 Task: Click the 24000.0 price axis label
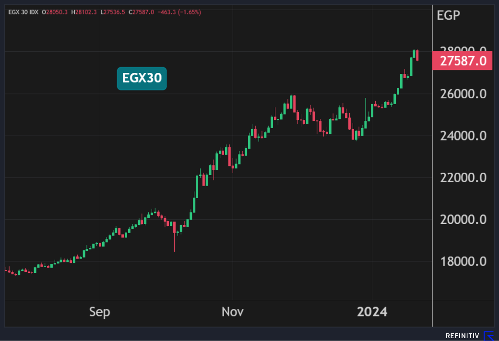[462, 136]
